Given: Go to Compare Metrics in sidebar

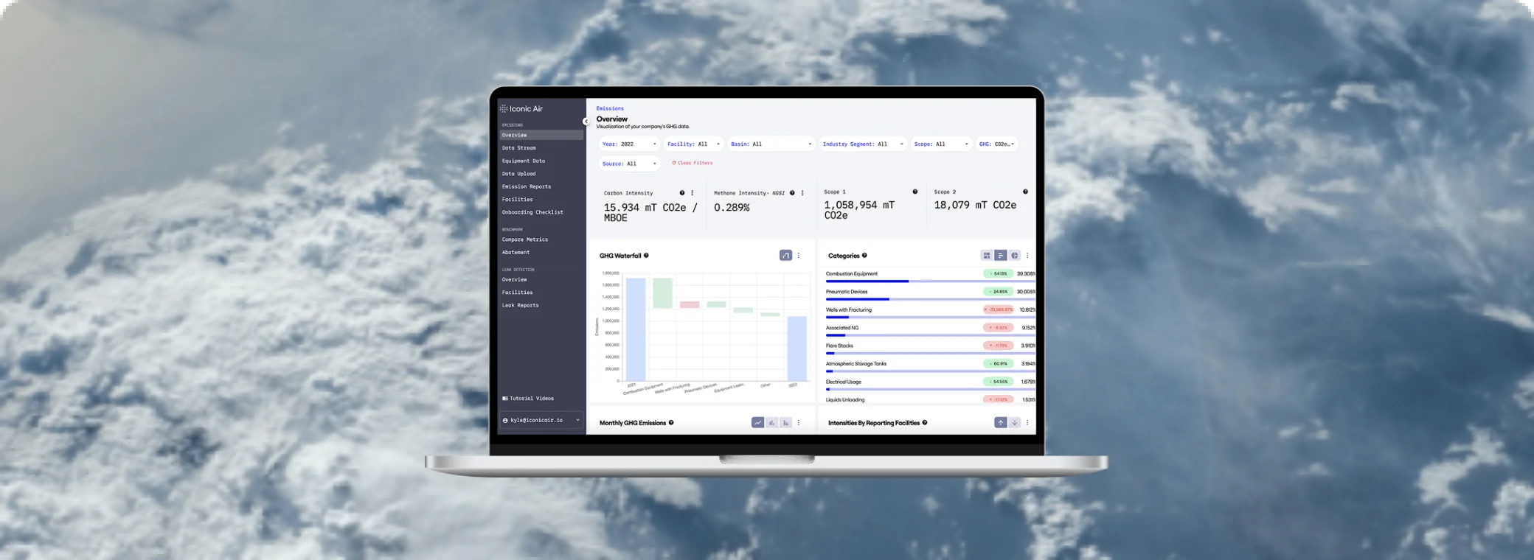Looking at the screenshot, I should pos(525,239).
